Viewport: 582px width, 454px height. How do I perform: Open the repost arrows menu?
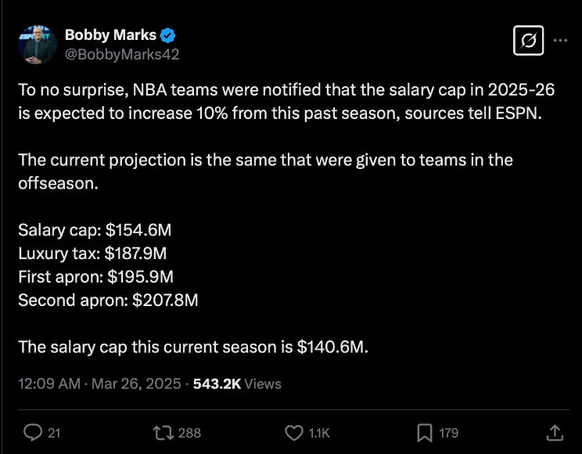pyautogui.click(x=164, y=432)
